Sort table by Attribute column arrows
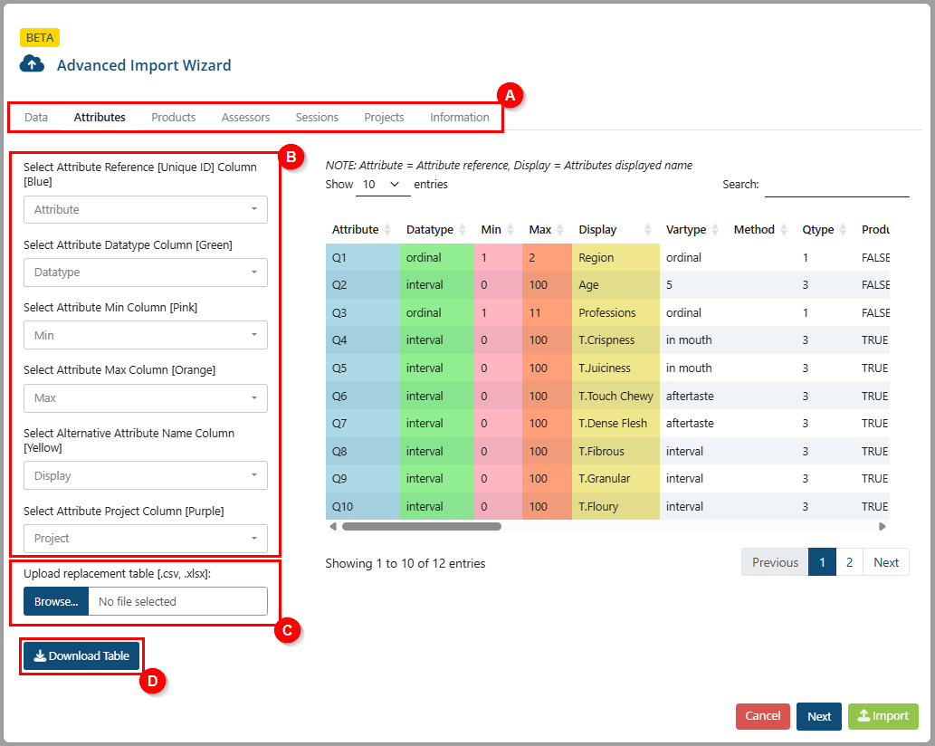Viewport: 935px width, 746px height. click(x=387, y=230)
